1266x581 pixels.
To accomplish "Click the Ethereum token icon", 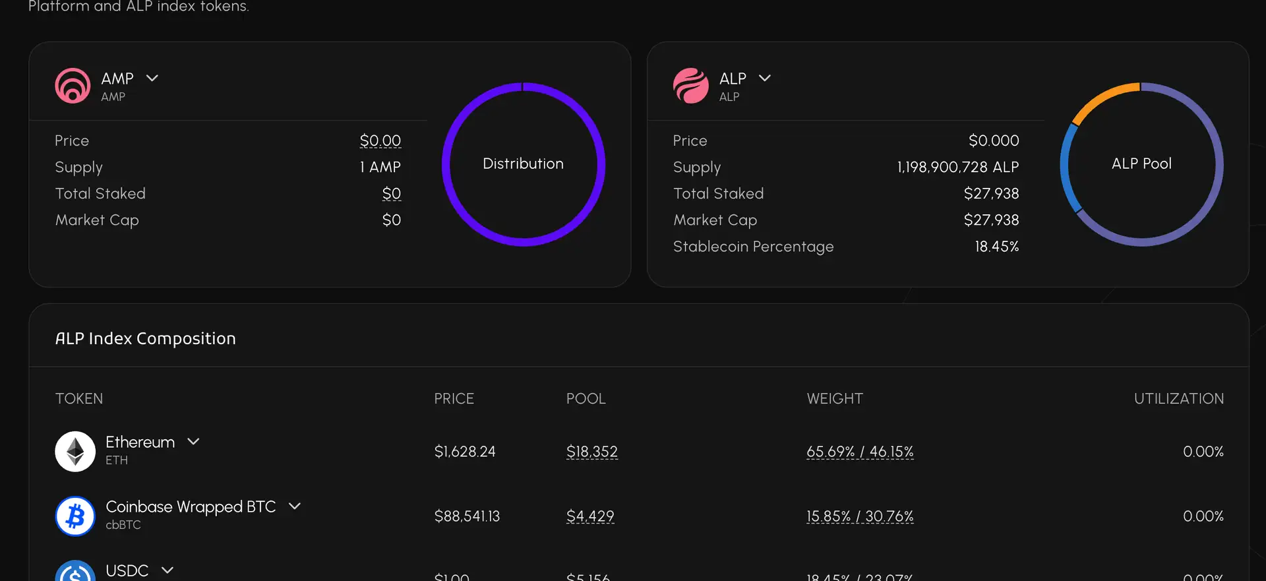I will tap(75, 452).
